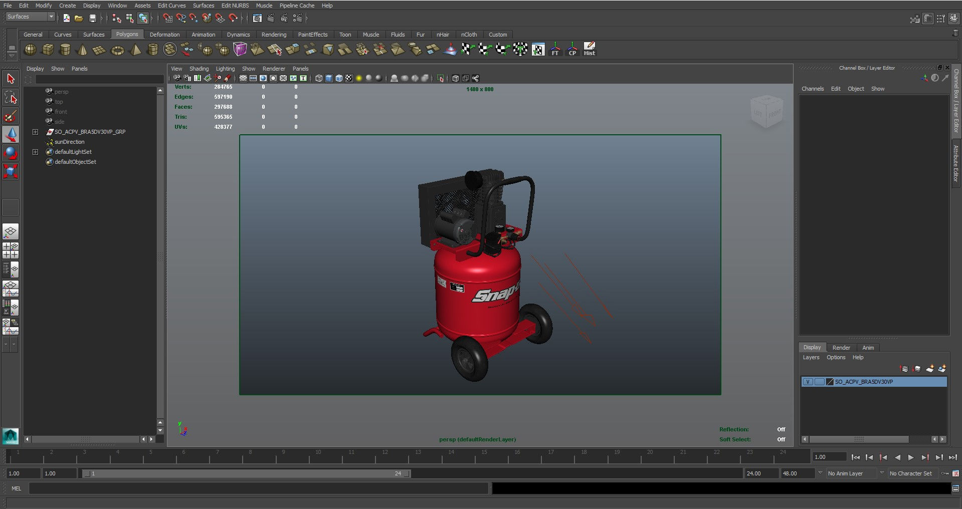Toggle visibility of SO_ACPV_BRA5DV30VP layer
Screen dimensions: 962x509
pos(808,382)
